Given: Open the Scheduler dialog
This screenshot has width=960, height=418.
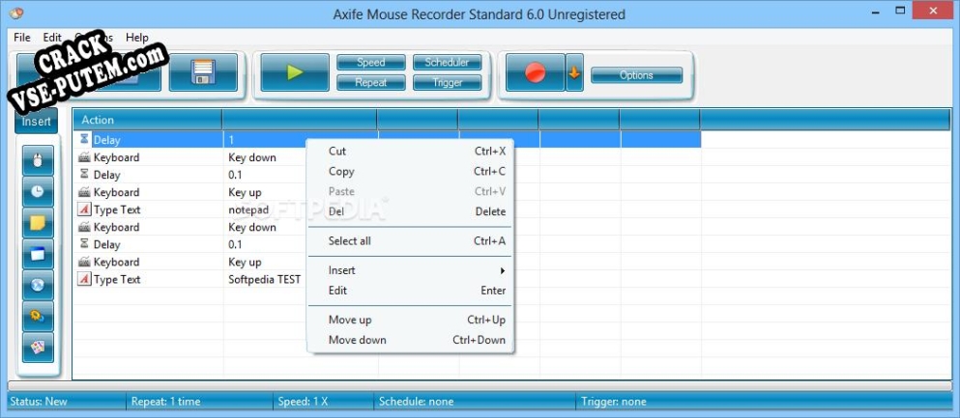Looking at the screenshot, I should tap(447, 63).
